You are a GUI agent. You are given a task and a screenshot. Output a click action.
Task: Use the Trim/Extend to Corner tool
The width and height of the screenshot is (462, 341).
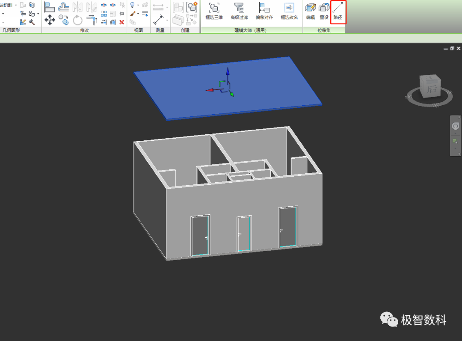pyautogui.click(x=92, y=20)
